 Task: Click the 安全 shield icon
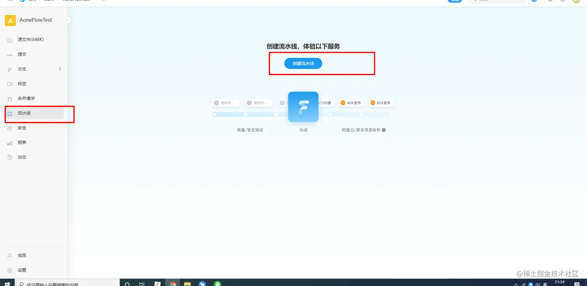[10, 128]
